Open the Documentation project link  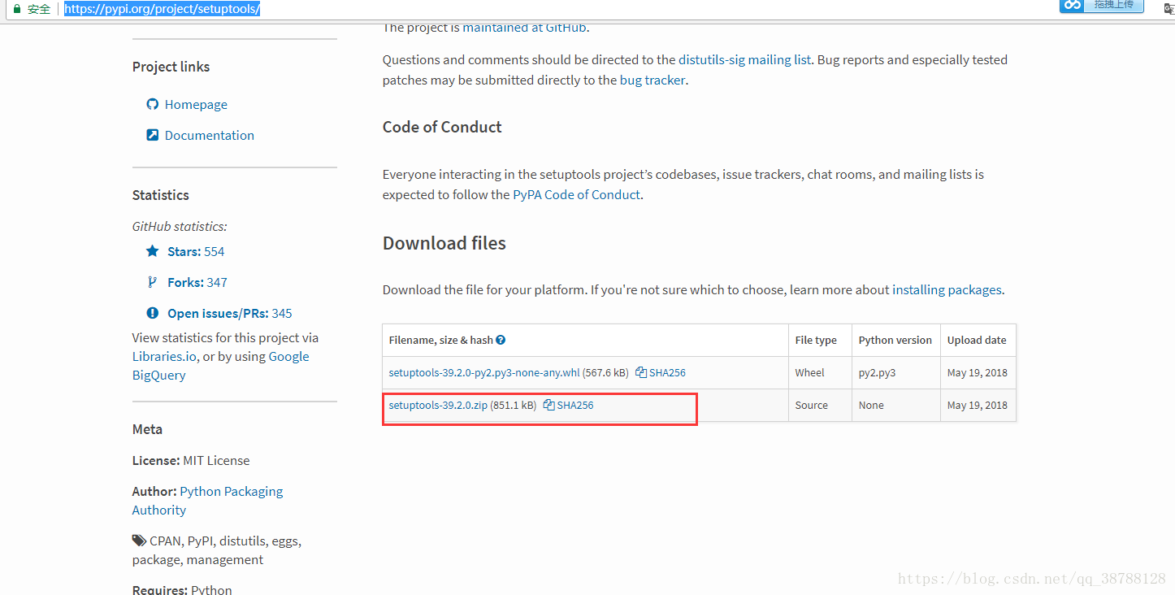click(x=210, y=135)
